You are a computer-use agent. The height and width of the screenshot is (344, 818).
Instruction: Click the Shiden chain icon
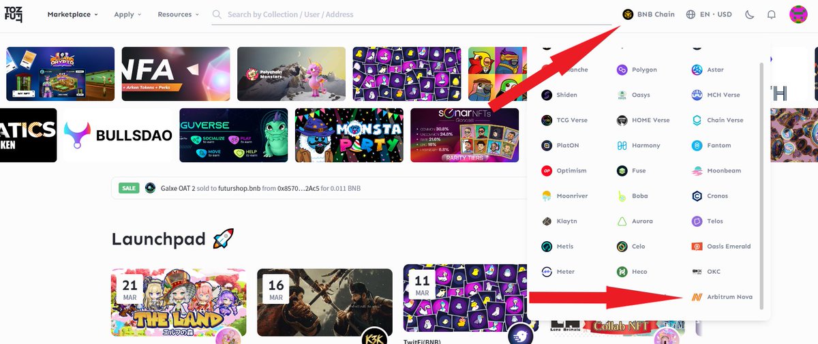pos(547,95)
